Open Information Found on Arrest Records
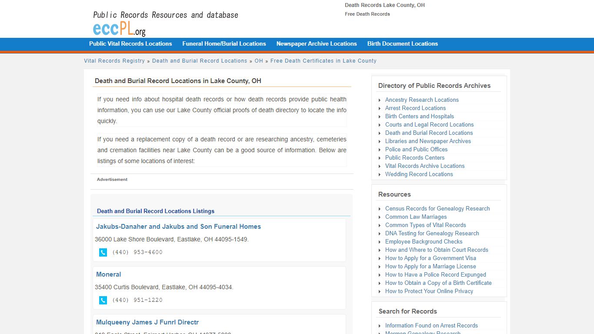The image size is (594, 334). point(431,325)
